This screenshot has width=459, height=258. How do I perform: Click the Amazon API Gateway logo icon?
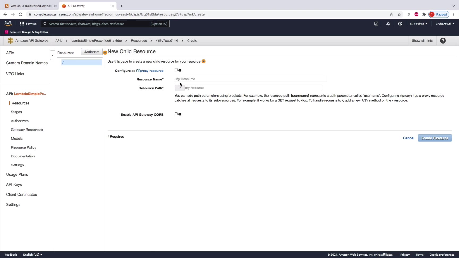tap(10, 41)
